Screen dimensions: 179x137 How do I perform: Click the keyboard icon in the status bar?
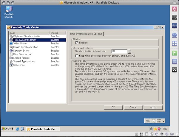137,134
